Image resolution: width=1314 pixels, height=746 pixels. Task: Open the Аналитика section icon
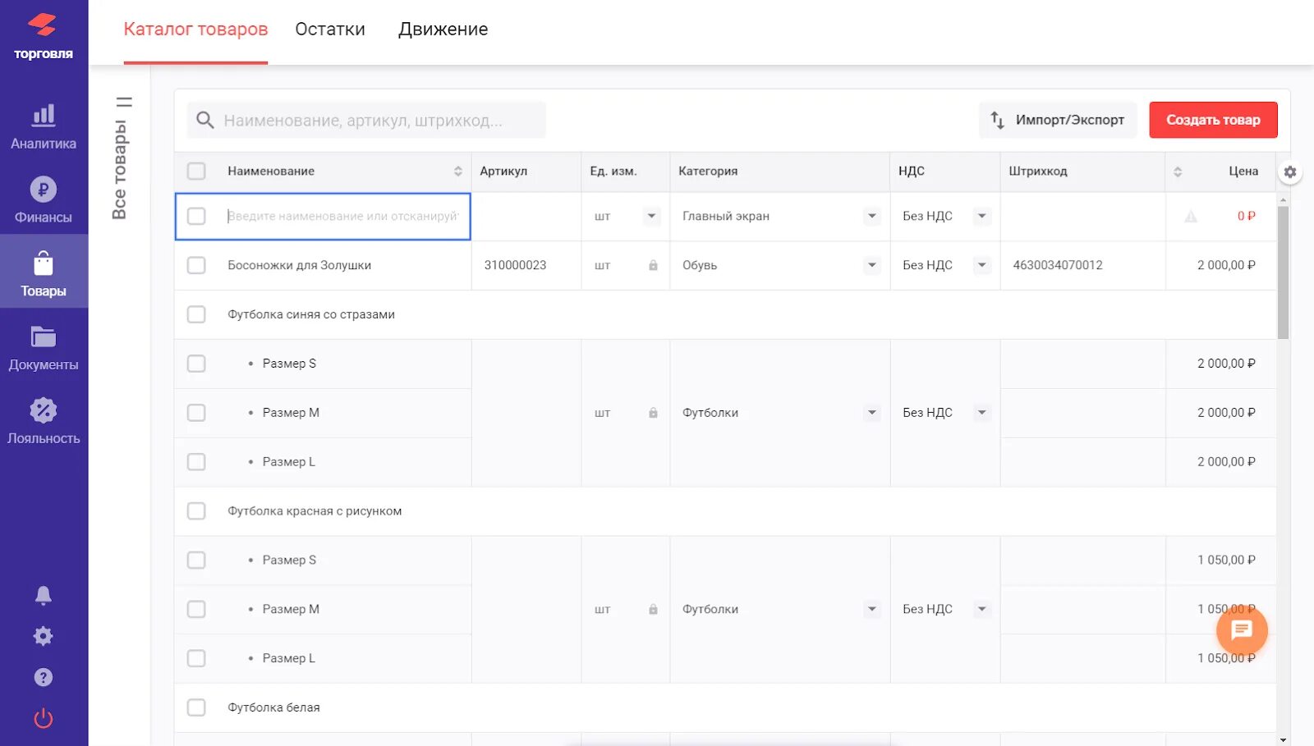(x=44, y=116)
